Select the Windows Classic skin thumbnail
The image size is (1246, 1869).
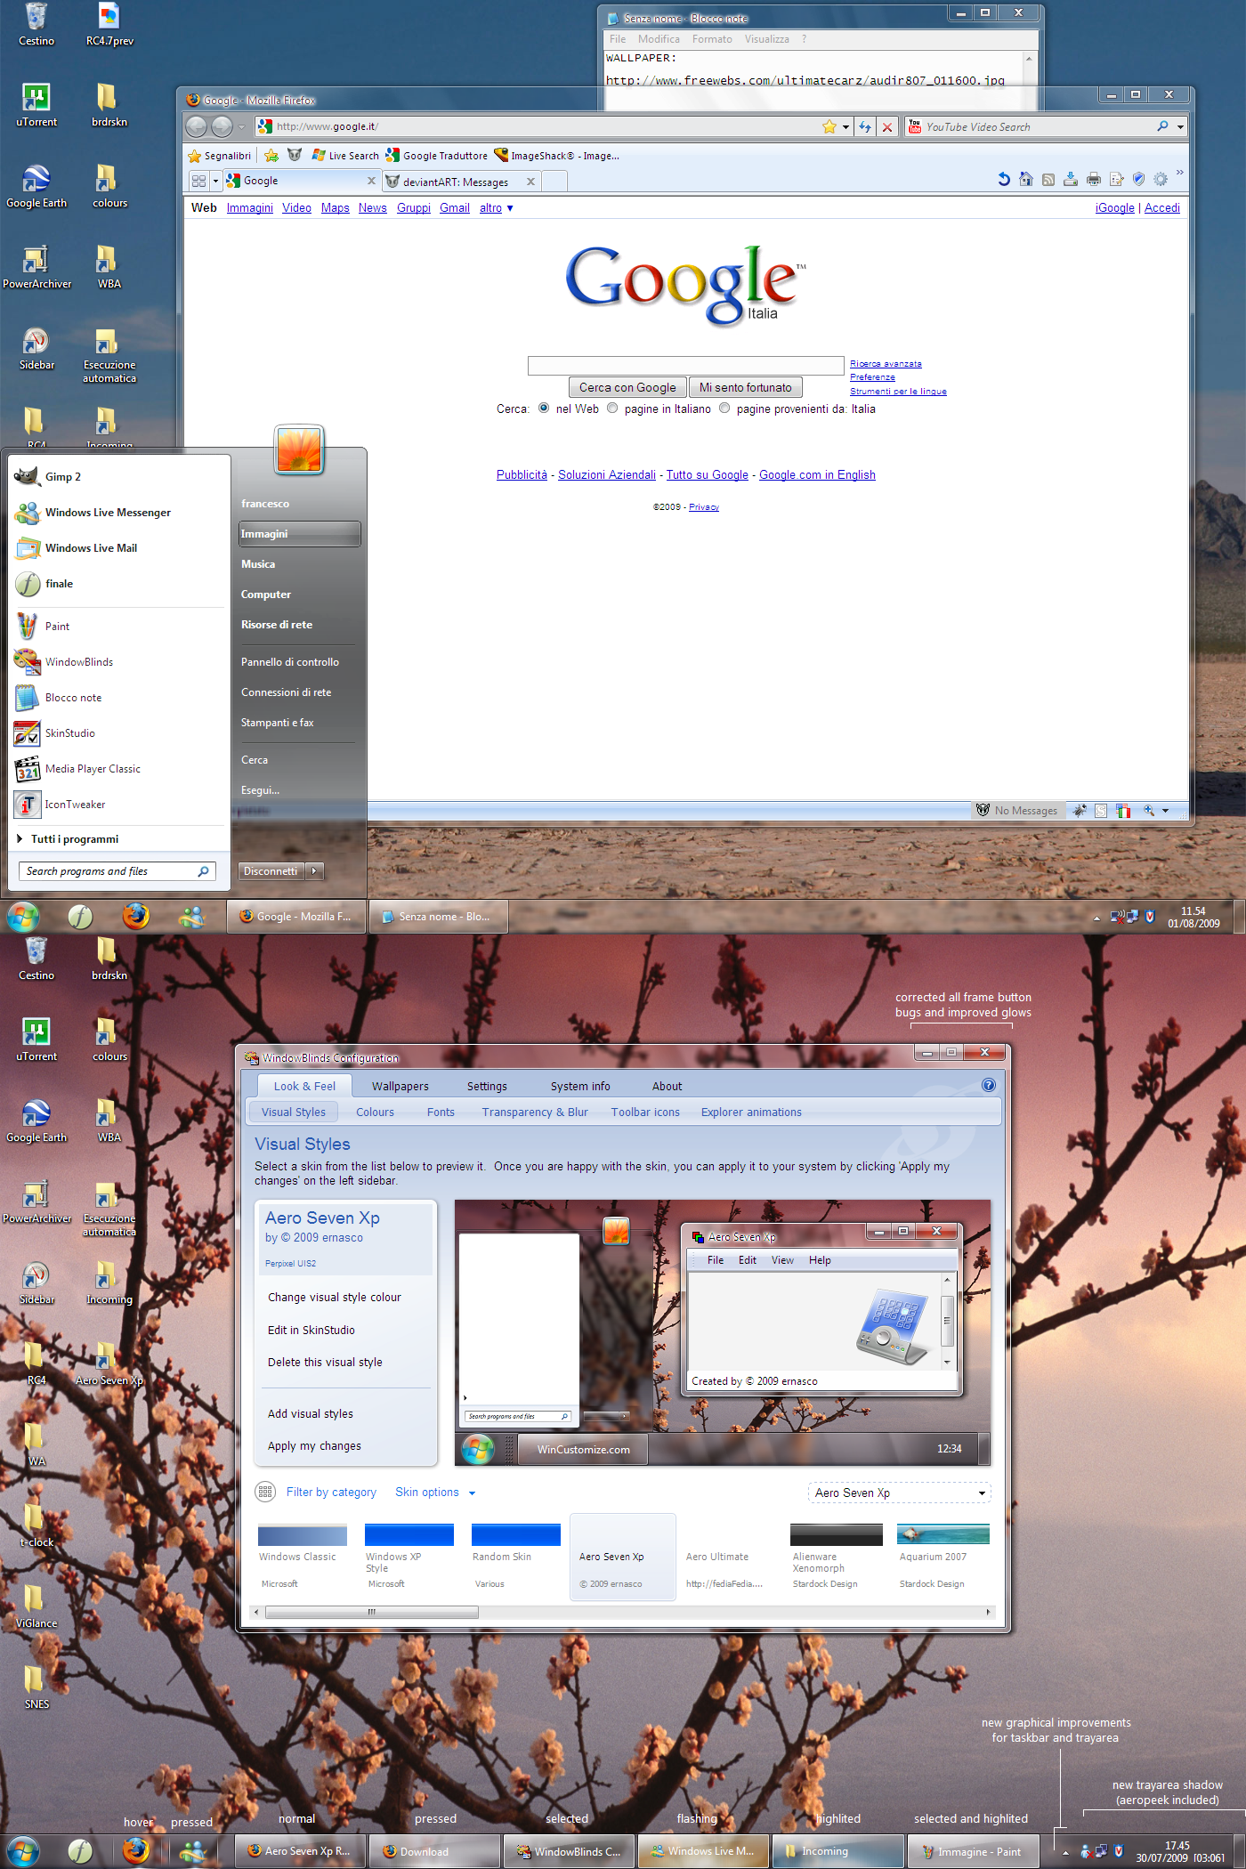302,1556
